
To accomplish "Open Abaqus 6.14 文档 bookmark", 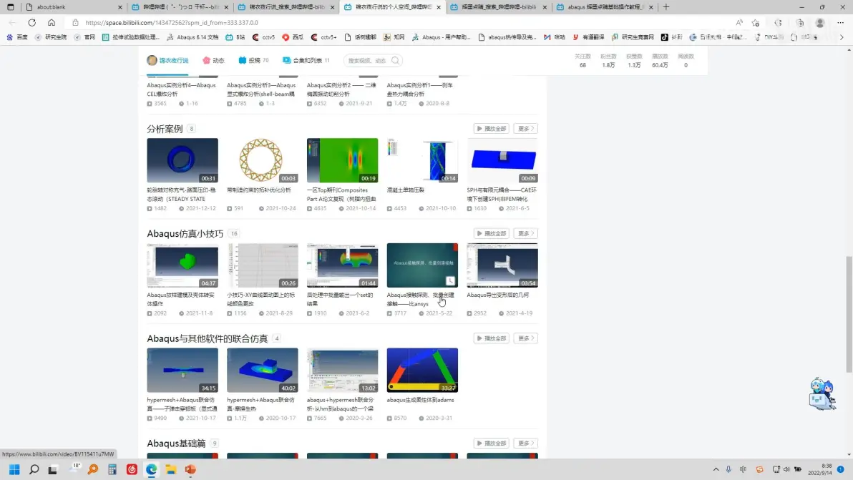I will click(192, 37).
